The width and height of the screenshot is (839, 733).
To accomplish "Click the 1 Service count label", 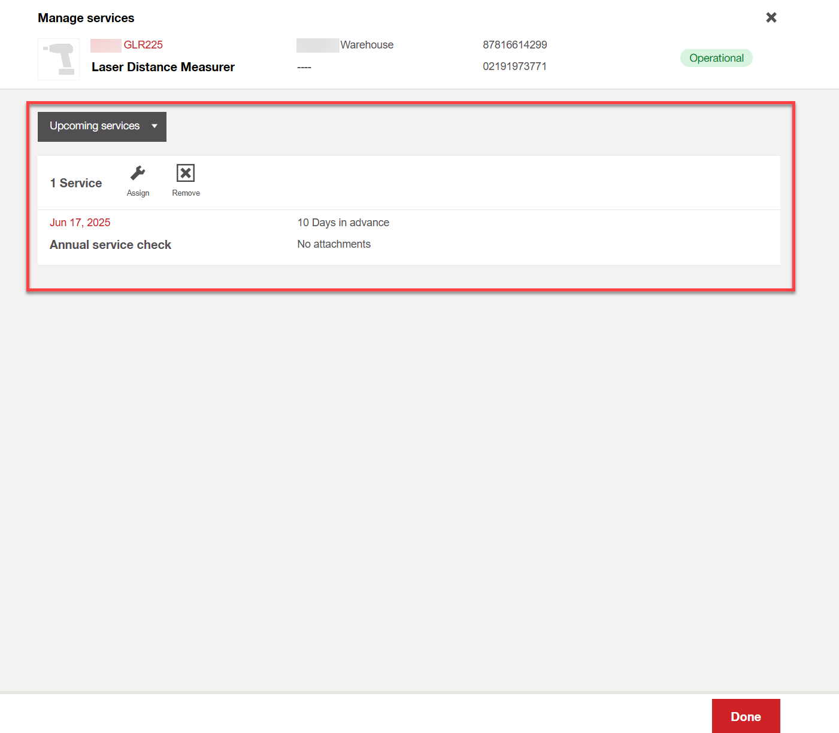I will coord(76,183).
